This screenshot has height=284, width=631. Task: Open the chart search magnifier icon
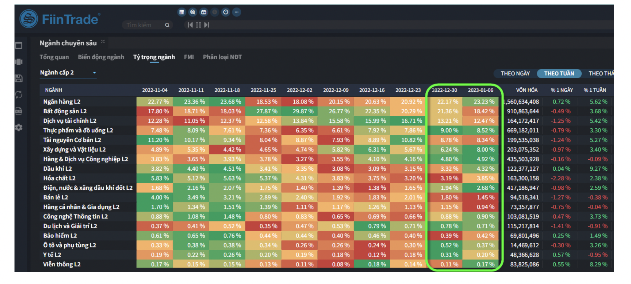click(193, 12)
